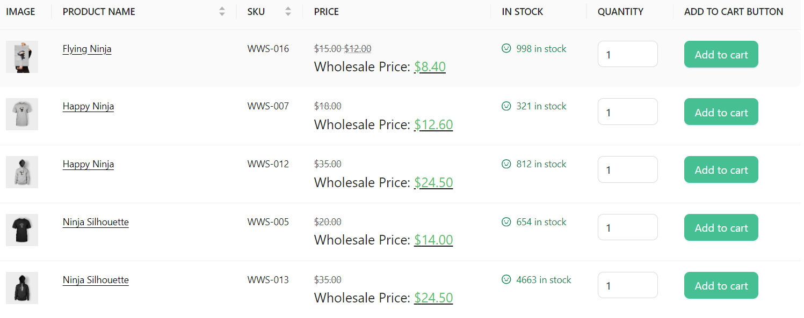Viewport: 804px width, 318px height.
Task: Click the Flying Ninja product thumbnail
Action: (x=21, y=56)
